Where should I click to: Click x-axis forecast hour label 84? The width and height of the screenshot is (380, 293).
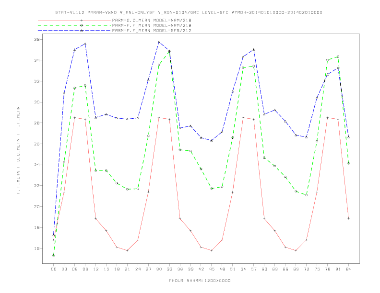[x=348, y=269]
